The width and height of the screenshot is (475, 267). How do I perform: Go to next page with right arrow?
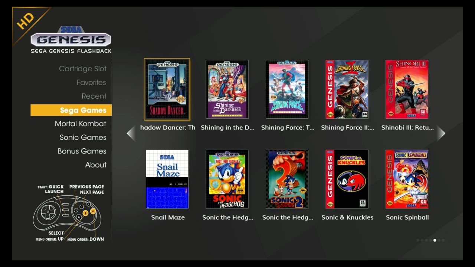point(441,133)
